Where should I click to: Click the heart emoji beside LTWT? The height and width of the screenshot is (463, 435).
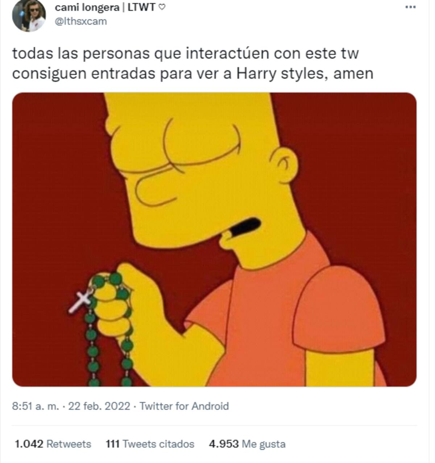click(162, 7)
